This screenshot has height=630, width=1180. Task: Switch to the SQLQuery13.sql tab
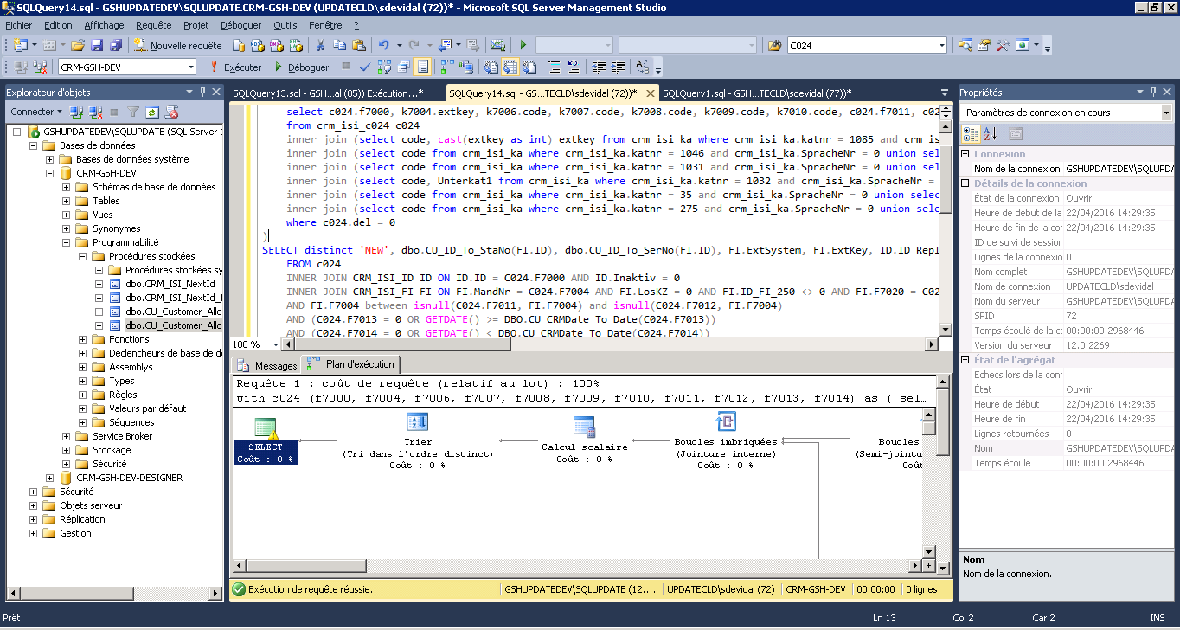[x=328, y=93]
